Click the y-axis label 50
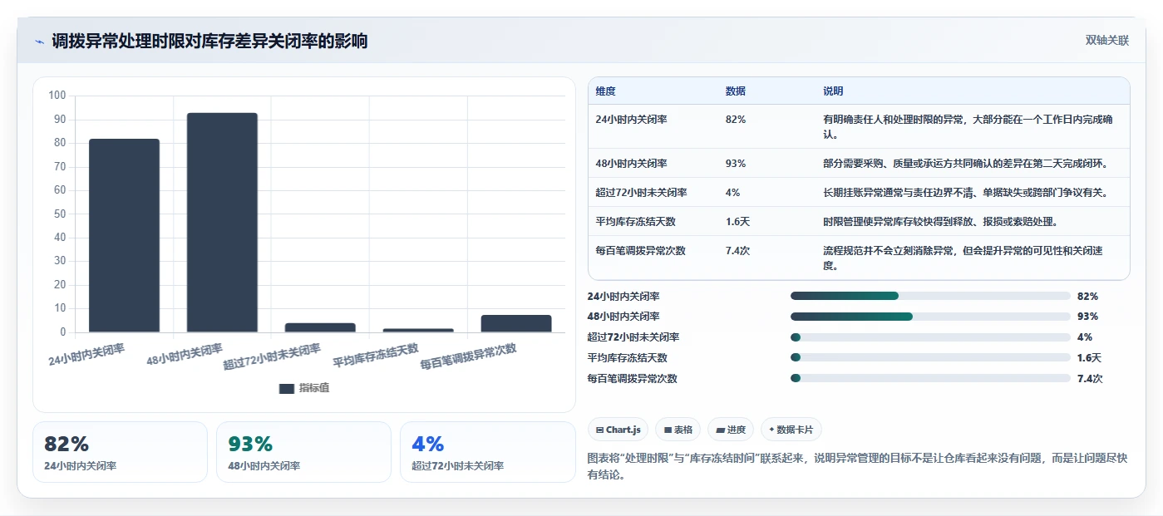The width and height of the screenshot is (1163, 516). tap(60, 214)
